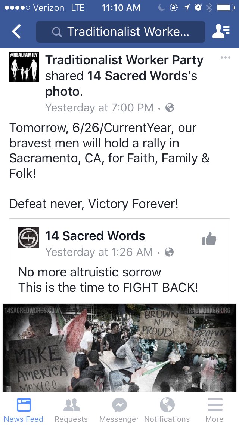Tap the search field showing Traditionalist Worke...
239x425 pixels.
(121, 32)
